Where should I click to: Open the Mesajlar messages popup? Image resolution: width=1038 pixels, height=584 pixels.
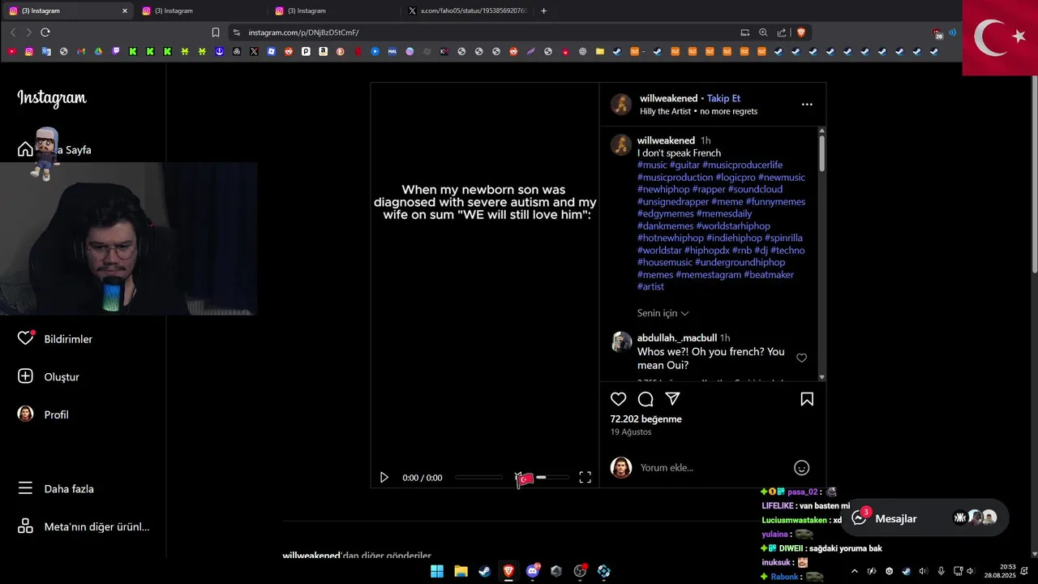[924, 518]
